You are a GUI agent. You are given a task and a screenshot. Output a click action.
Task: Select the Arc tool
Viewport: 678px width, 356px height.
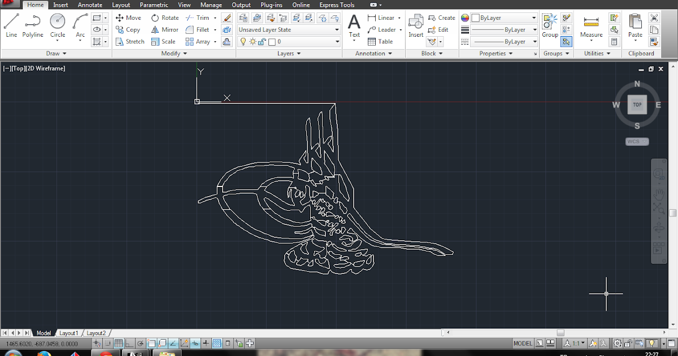point(81,26)
